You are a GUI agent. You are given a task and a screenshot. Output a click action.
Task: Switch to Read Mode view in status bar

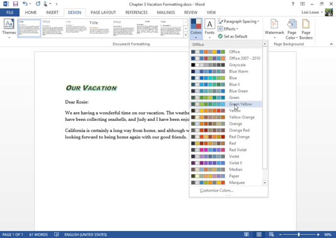[247, 234]
